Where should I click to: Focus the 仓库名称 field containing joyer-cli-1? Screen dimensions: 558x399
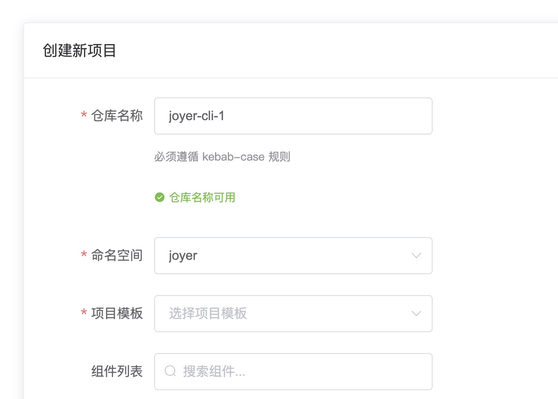293,116
